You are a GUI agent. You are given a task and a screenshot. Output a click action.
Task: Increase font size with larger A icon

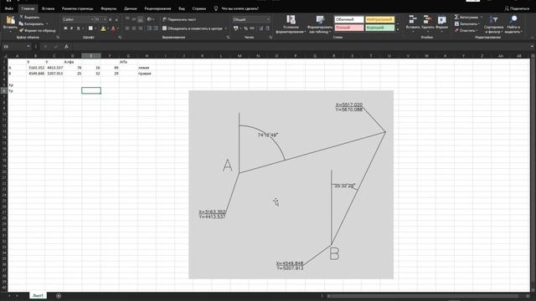click(111, 19)
